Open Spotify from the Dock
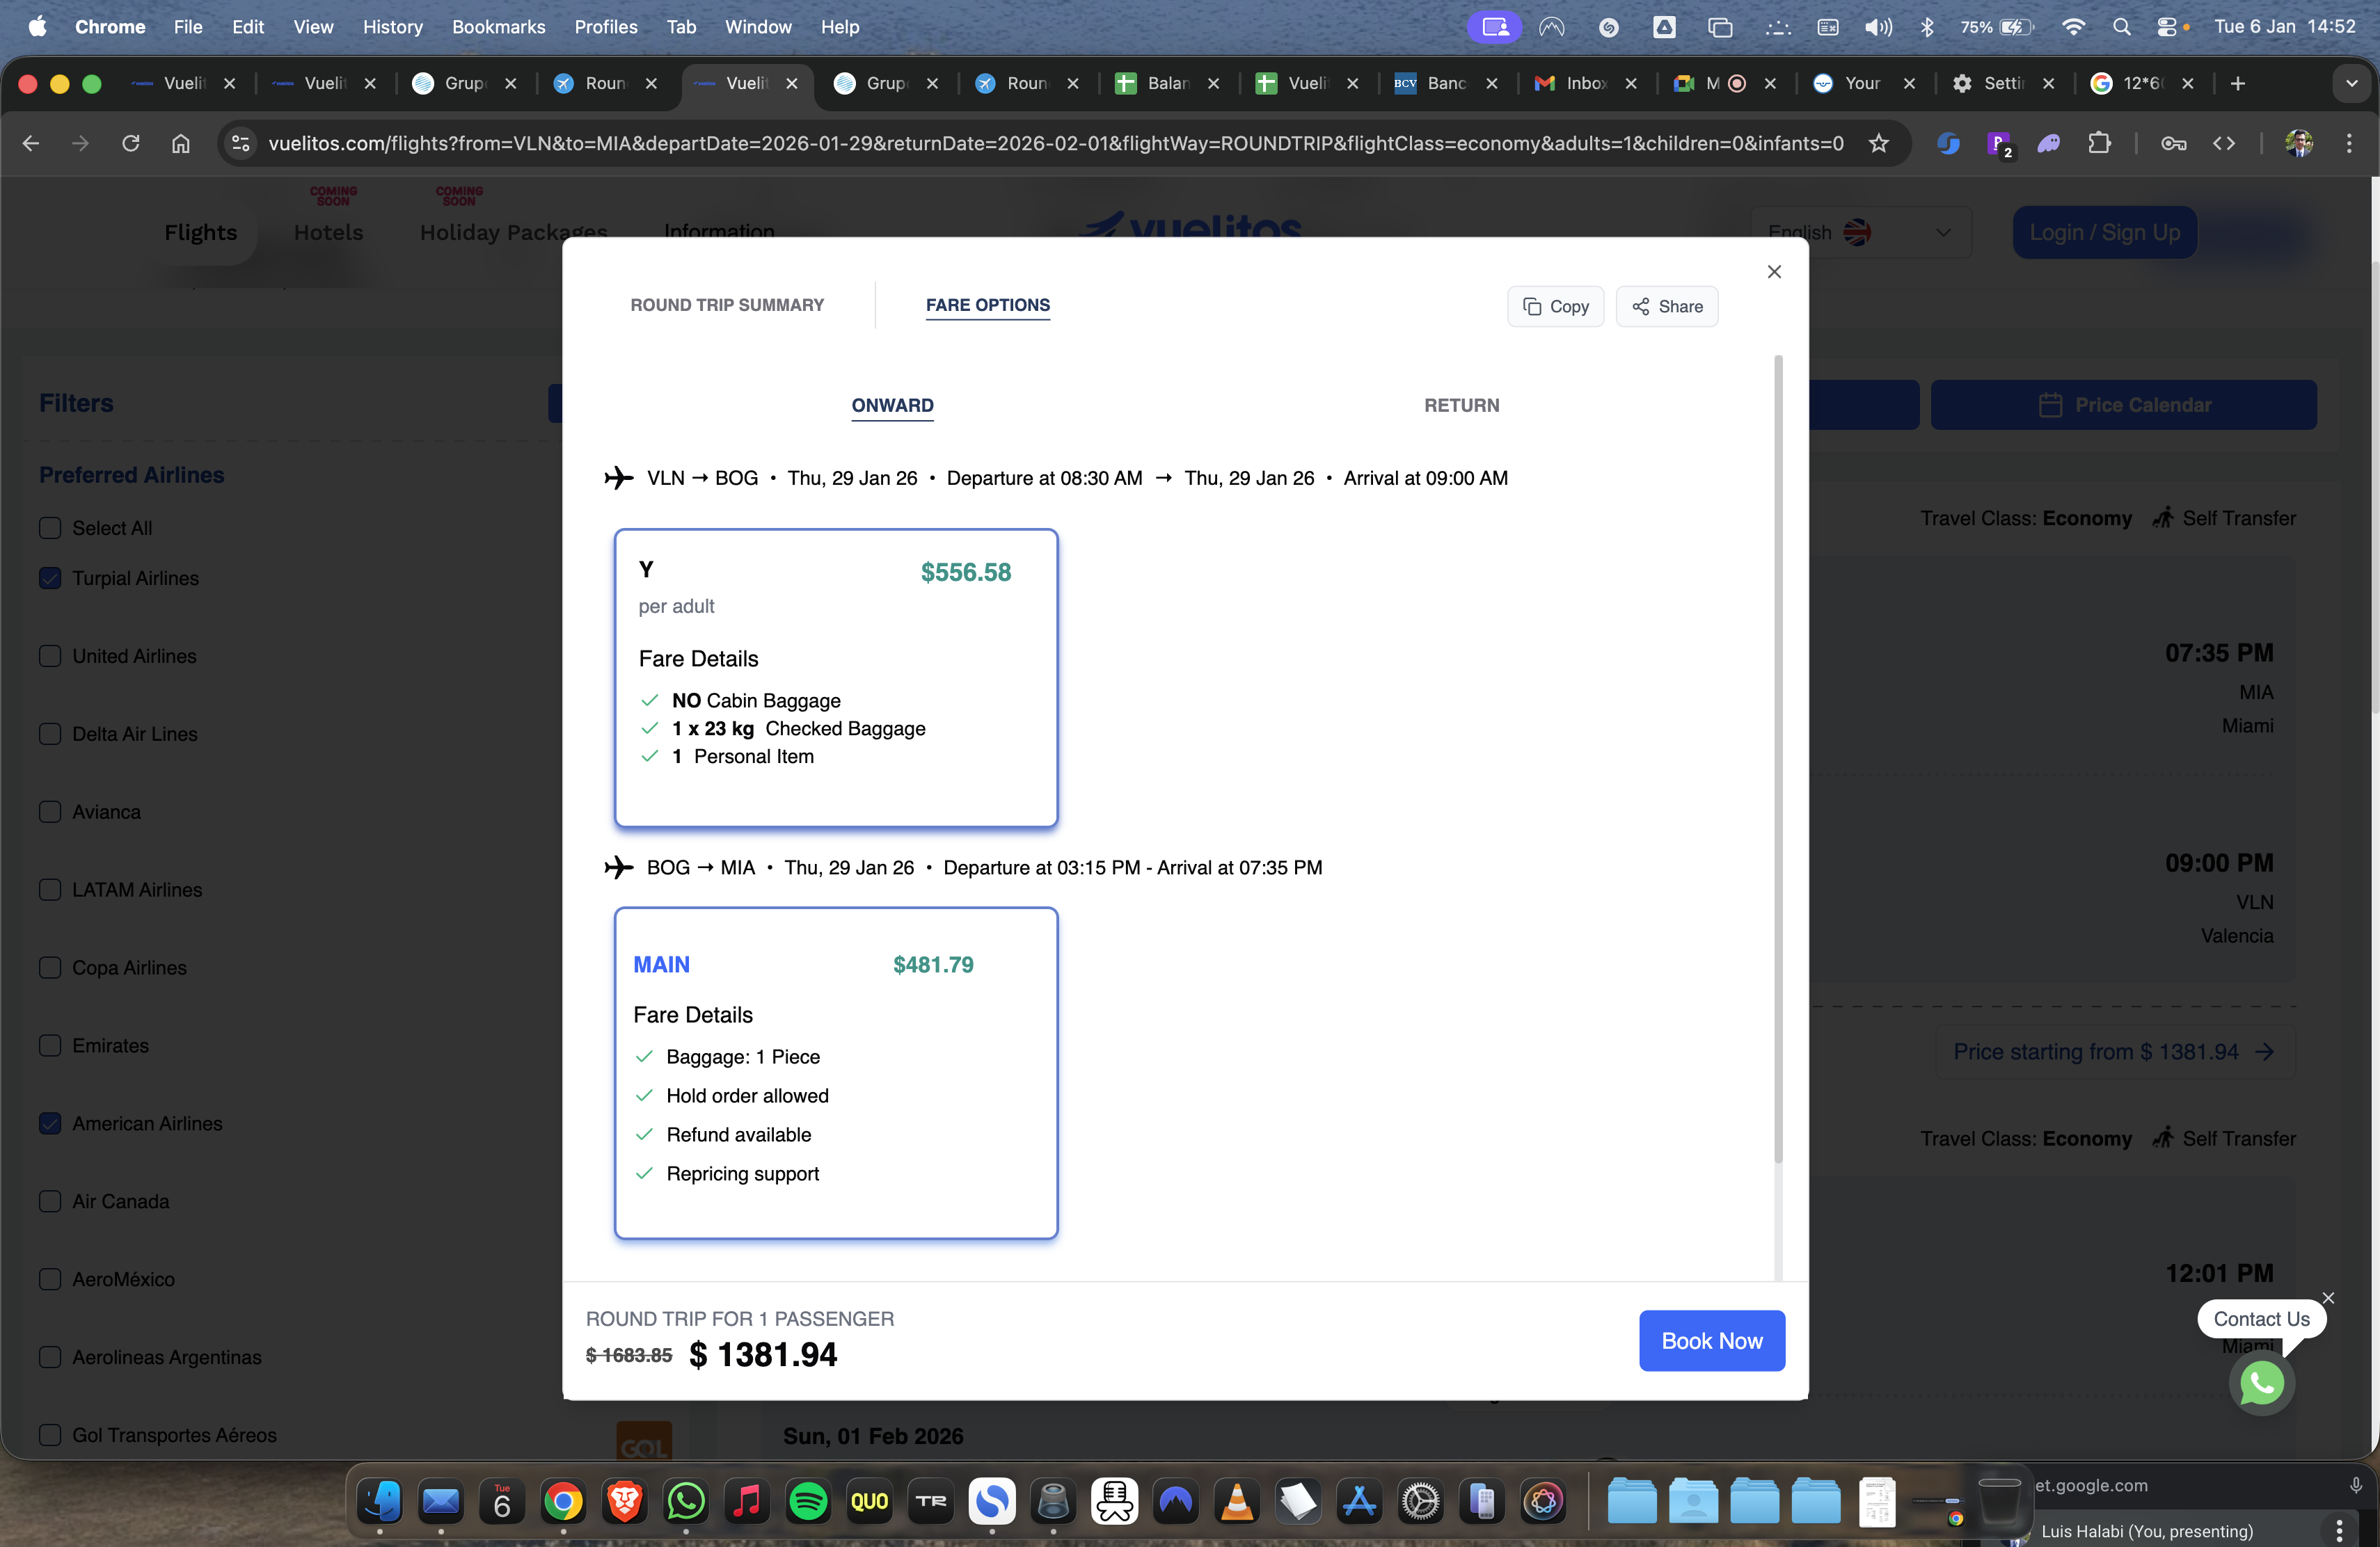Viewport: 2380px width, 1547px height. (x=808, y=1501)
